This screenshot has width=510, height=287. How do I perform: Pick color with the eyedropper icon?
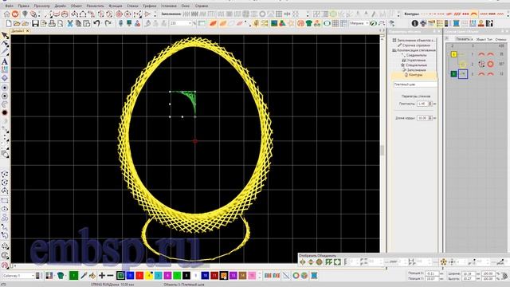84,276
